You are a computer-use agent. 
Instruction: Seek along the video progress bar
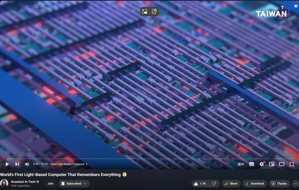149,159
